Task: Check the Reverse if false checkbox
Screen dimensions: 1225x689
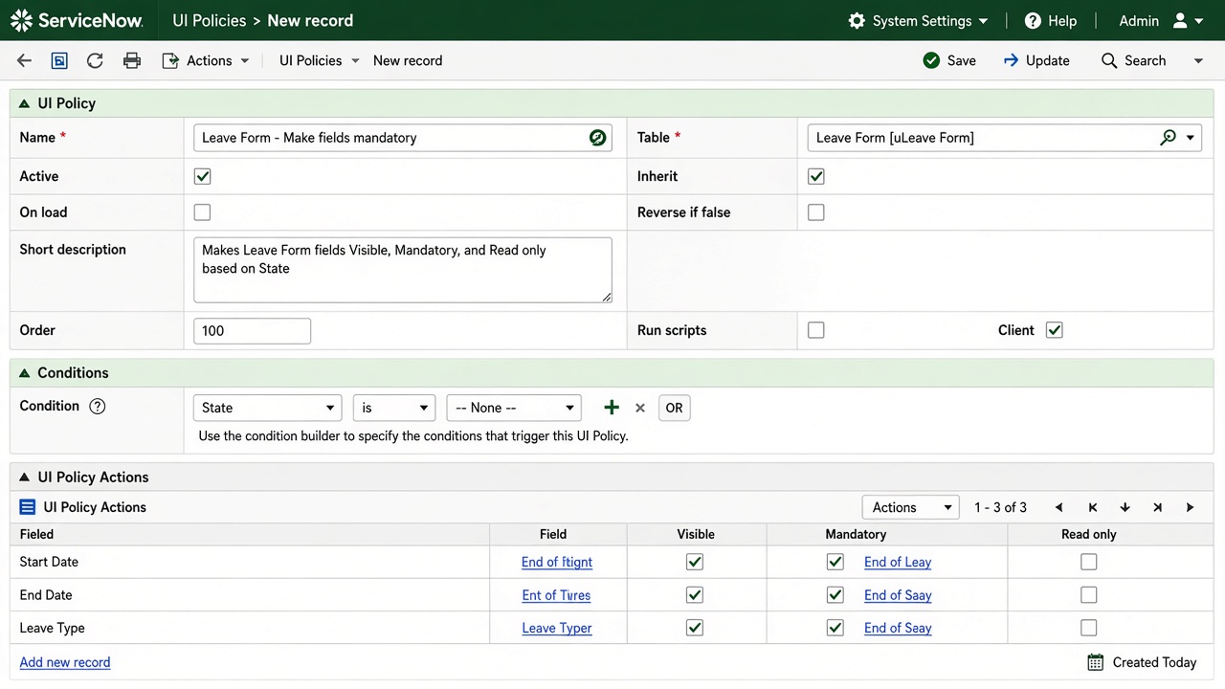Action: pyautogui.click(x=815, y=212)
